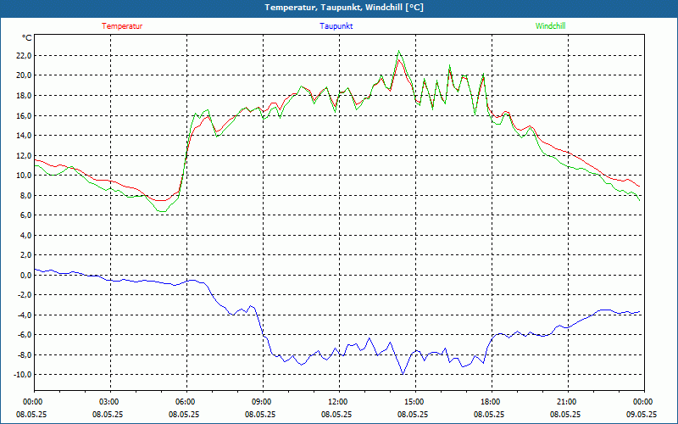Viewport: 678px width, 424px height.
Task: Click the 10,0 y-axis value
Action: 25,176
